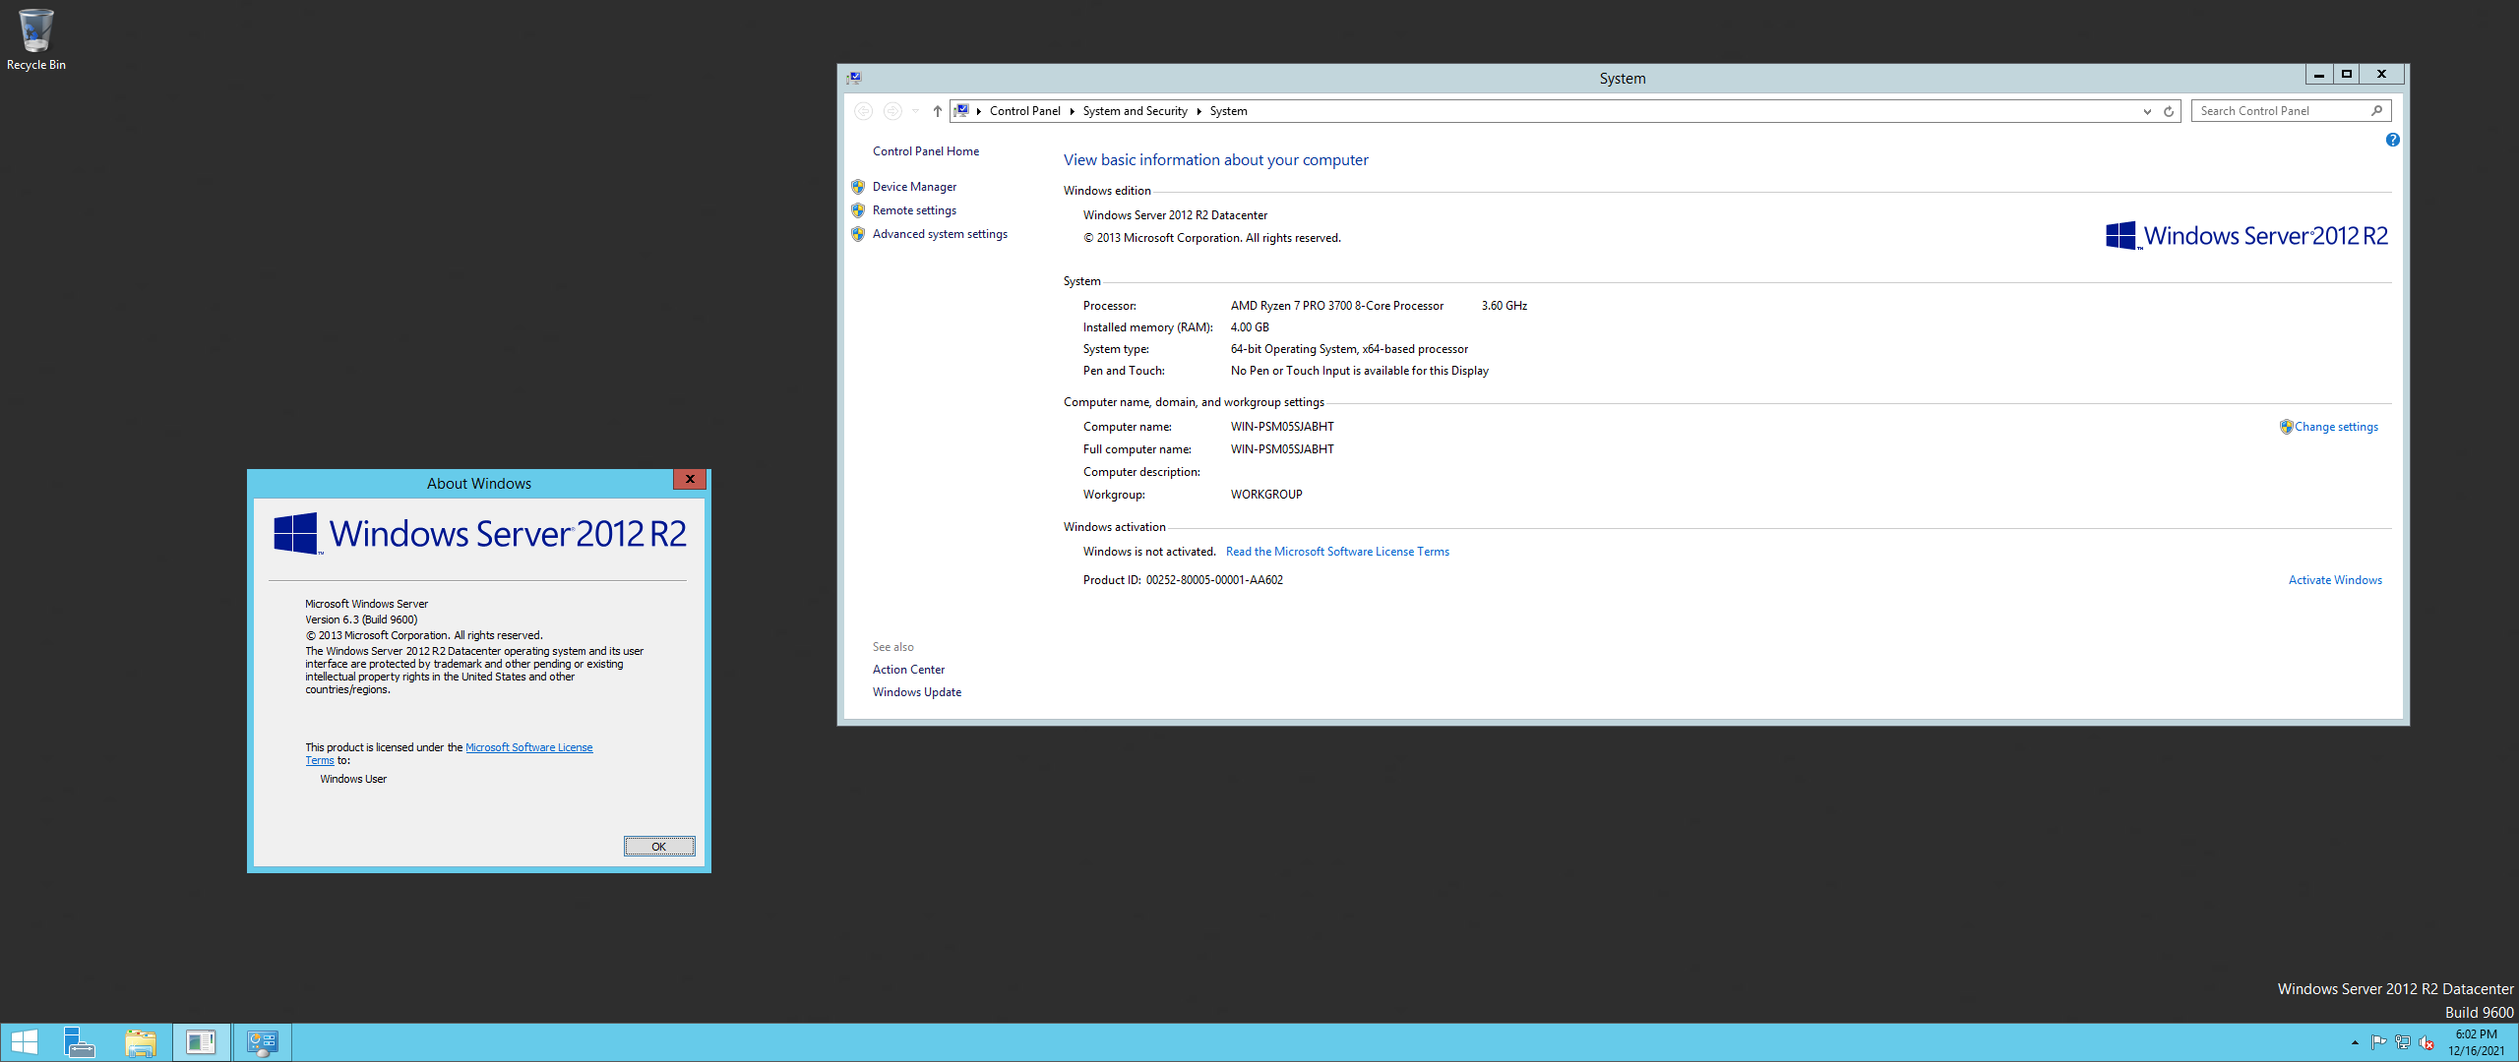Click the shield icon beside Remote settings

coord(858,210)
